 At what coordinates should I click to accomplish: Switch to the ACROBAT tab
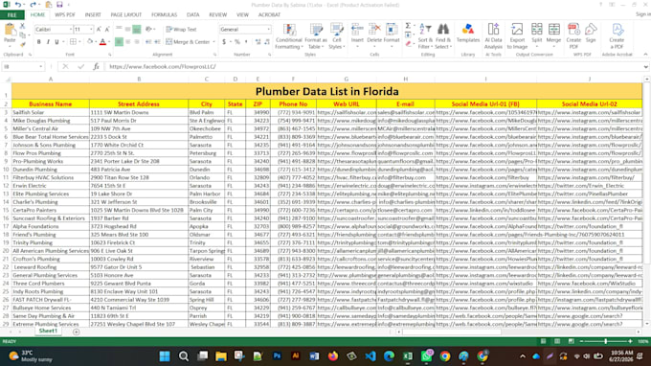[x=269, y=15]
